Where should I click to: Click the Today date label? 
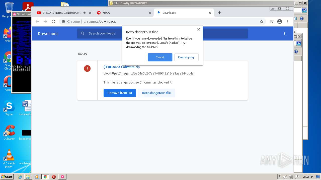[x=82, y=54]
